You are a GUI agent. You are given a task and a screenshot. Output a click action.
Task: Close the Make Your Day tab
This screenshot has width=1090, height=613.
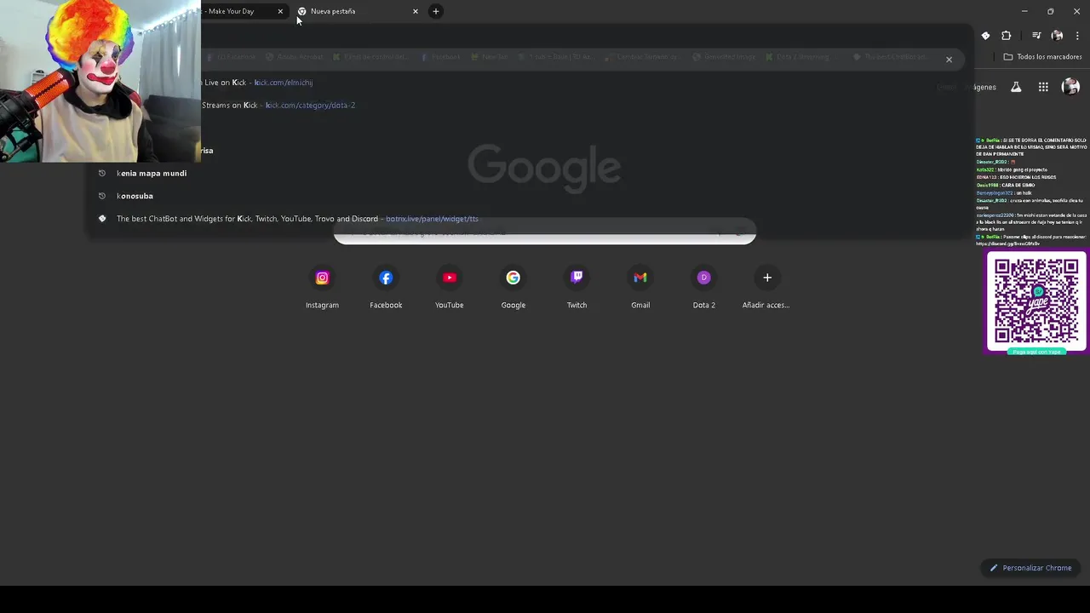(x=280, y=11)
